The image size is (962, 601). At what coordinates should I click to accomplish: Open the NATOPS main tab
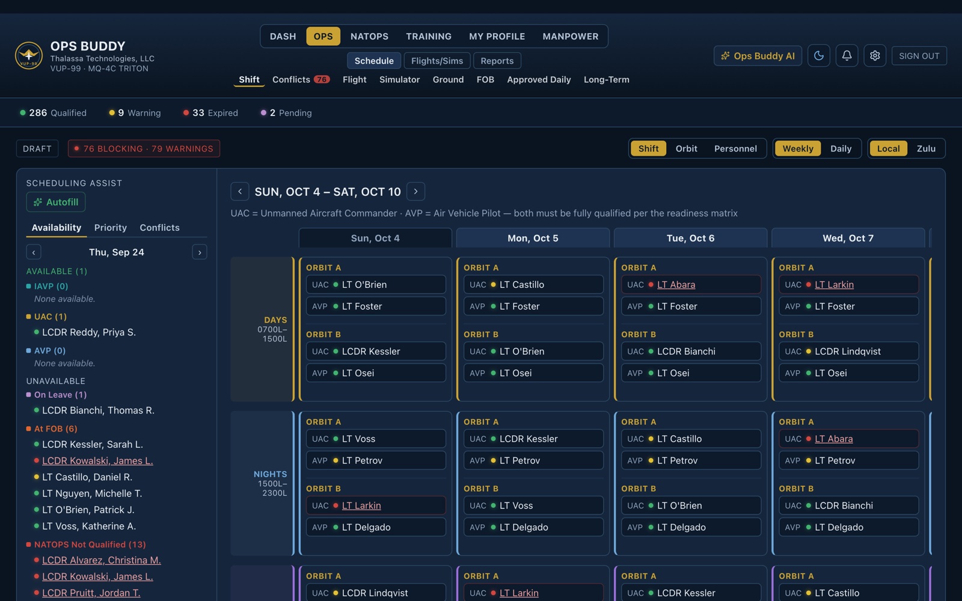(x=369, y=36)
